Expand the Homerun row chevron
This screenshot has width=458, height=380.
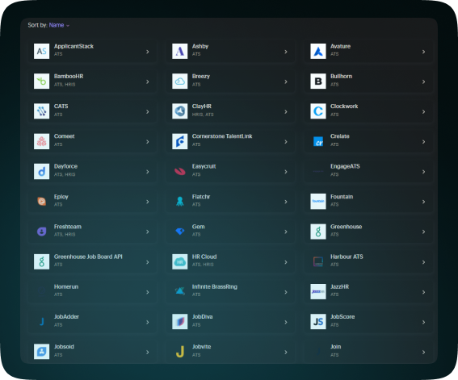(x=148, y=292)
